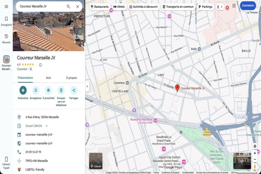Click the red H hospital marker
Image resolution: width=261 pixels, height=174 pixels.
(227, 8)
